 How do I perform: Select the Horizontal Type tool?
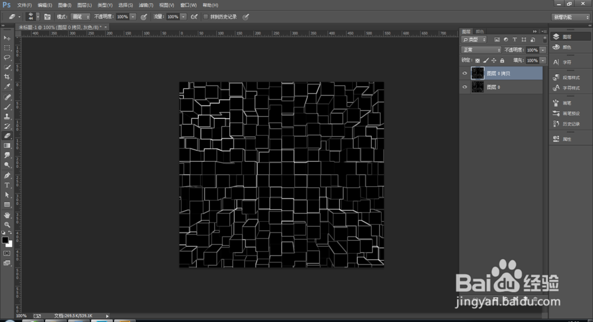[x=7, y=185]
